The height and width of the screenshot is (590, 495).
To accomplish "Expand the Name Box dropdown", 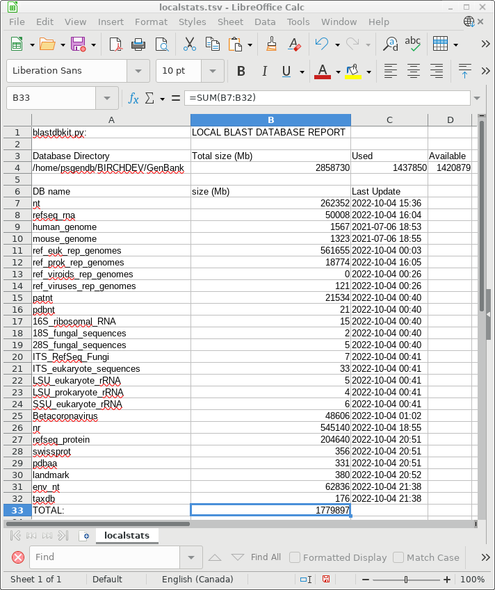I will [x=107, y=98].
